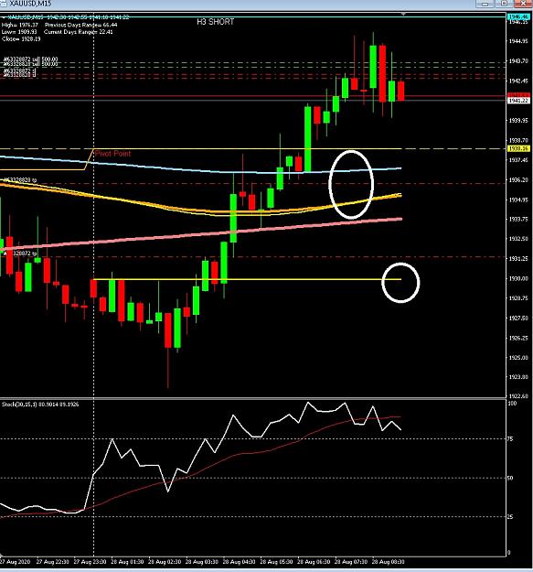Click the 'High= 1976.37' info line
Screen dimensions: 533x572
[20, 25]
